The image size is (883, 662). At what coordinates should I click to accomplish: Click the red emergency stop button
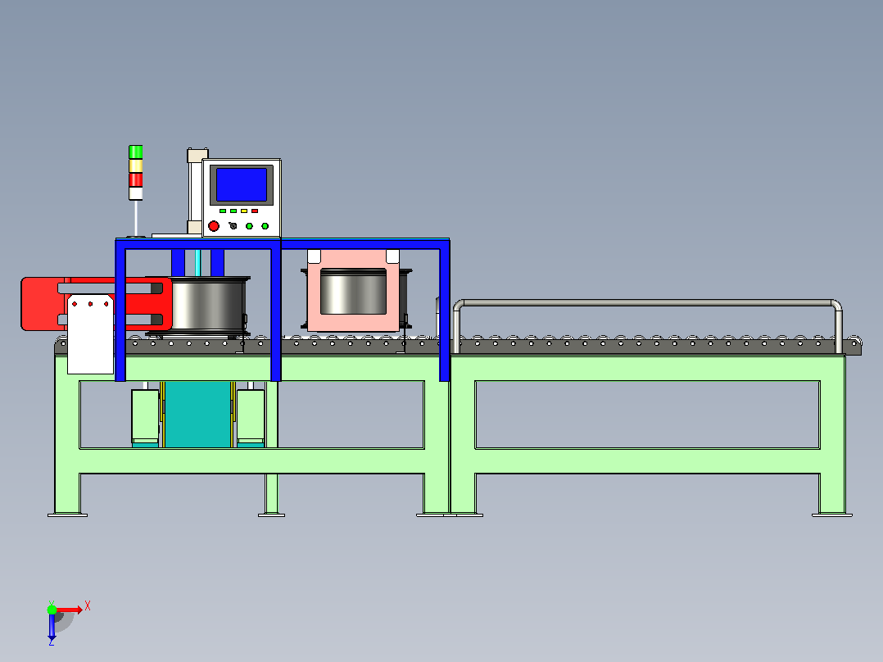tap(214, 226)
